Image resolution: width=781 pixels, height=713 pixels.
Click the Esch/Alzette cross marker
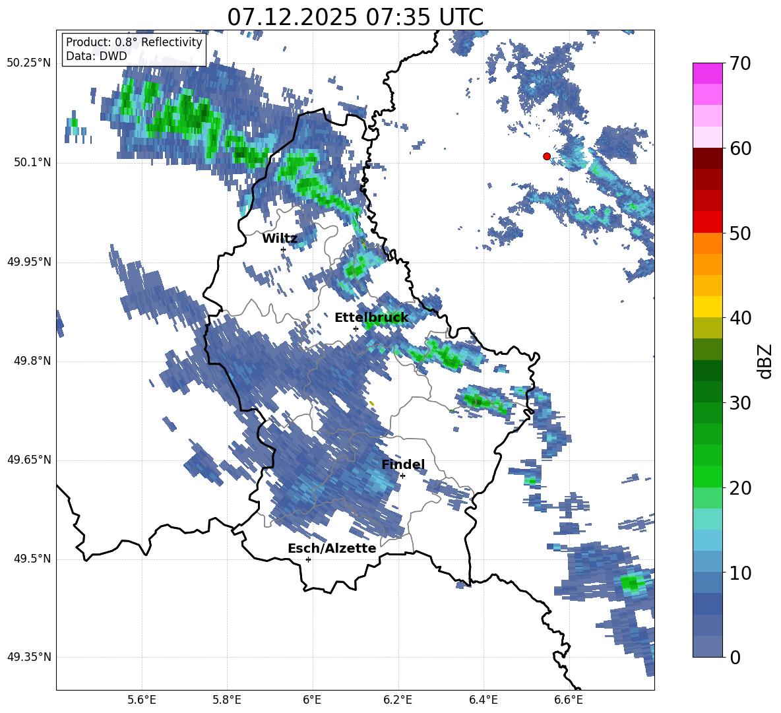pyautogui.click(x=308, y=559)
